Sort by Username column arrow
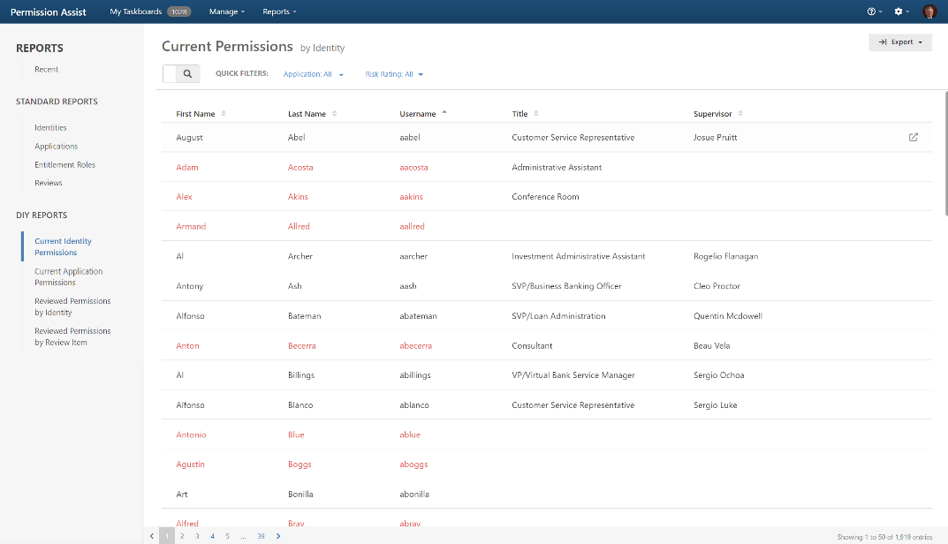The image size is (948, 544). coord(444,114)
